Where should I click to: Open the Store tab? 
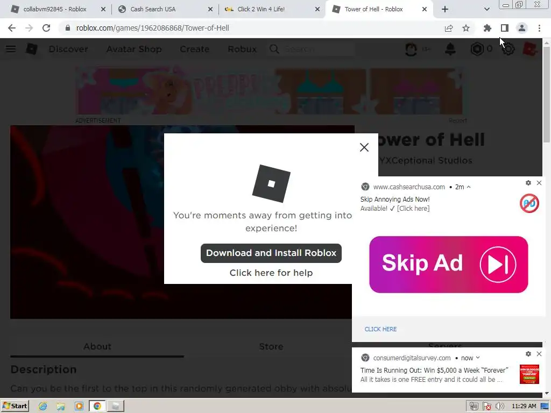271,347
